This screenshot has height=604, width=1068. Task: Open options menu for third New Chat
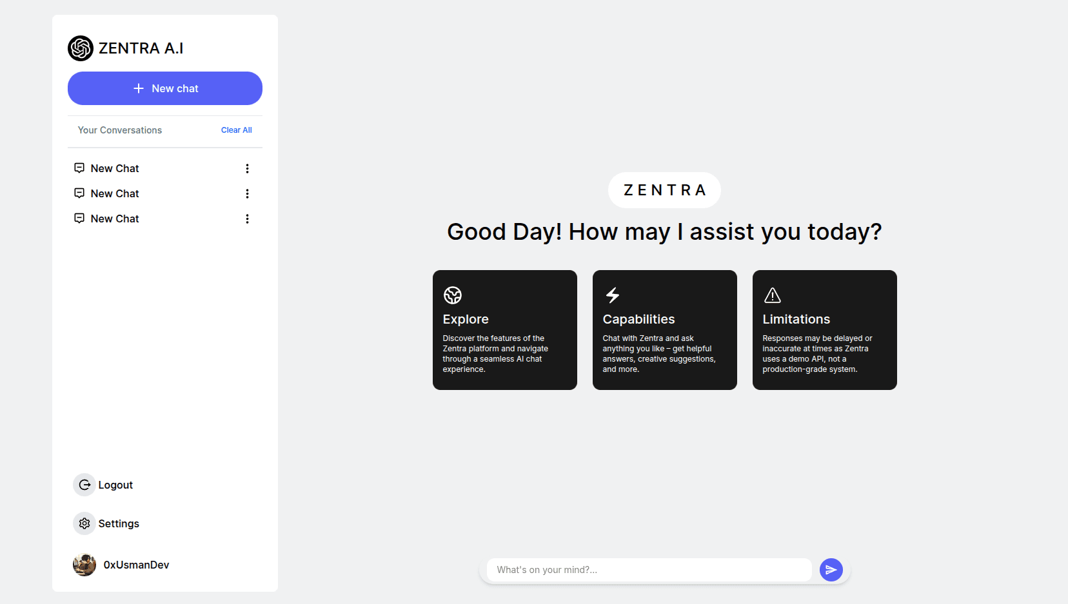pos(247,219)
